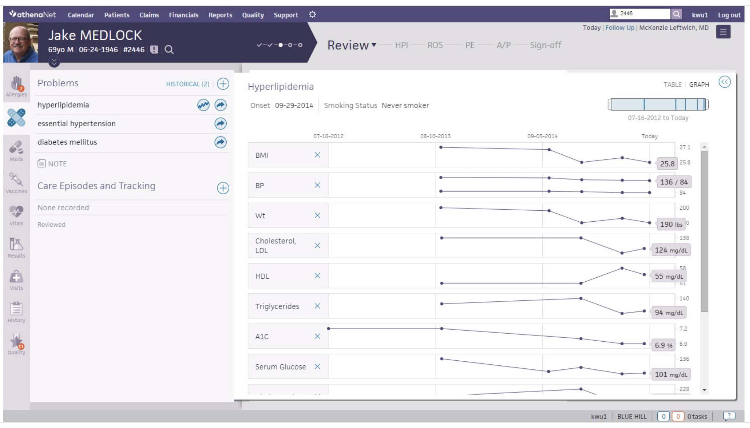This screenshot has height=428, width=750.
Task: Open the Vaccines sidebar icon
Action: click(16, 183)
